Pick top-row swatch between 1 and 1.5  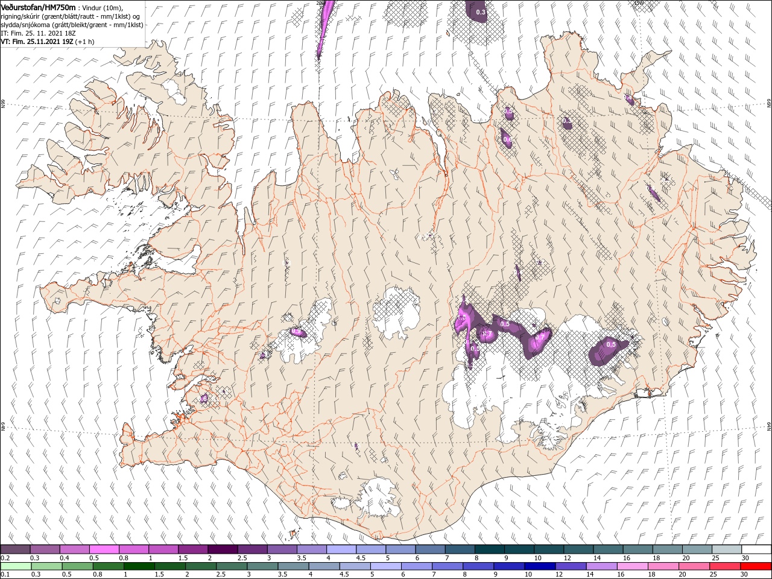pos(163,549)
